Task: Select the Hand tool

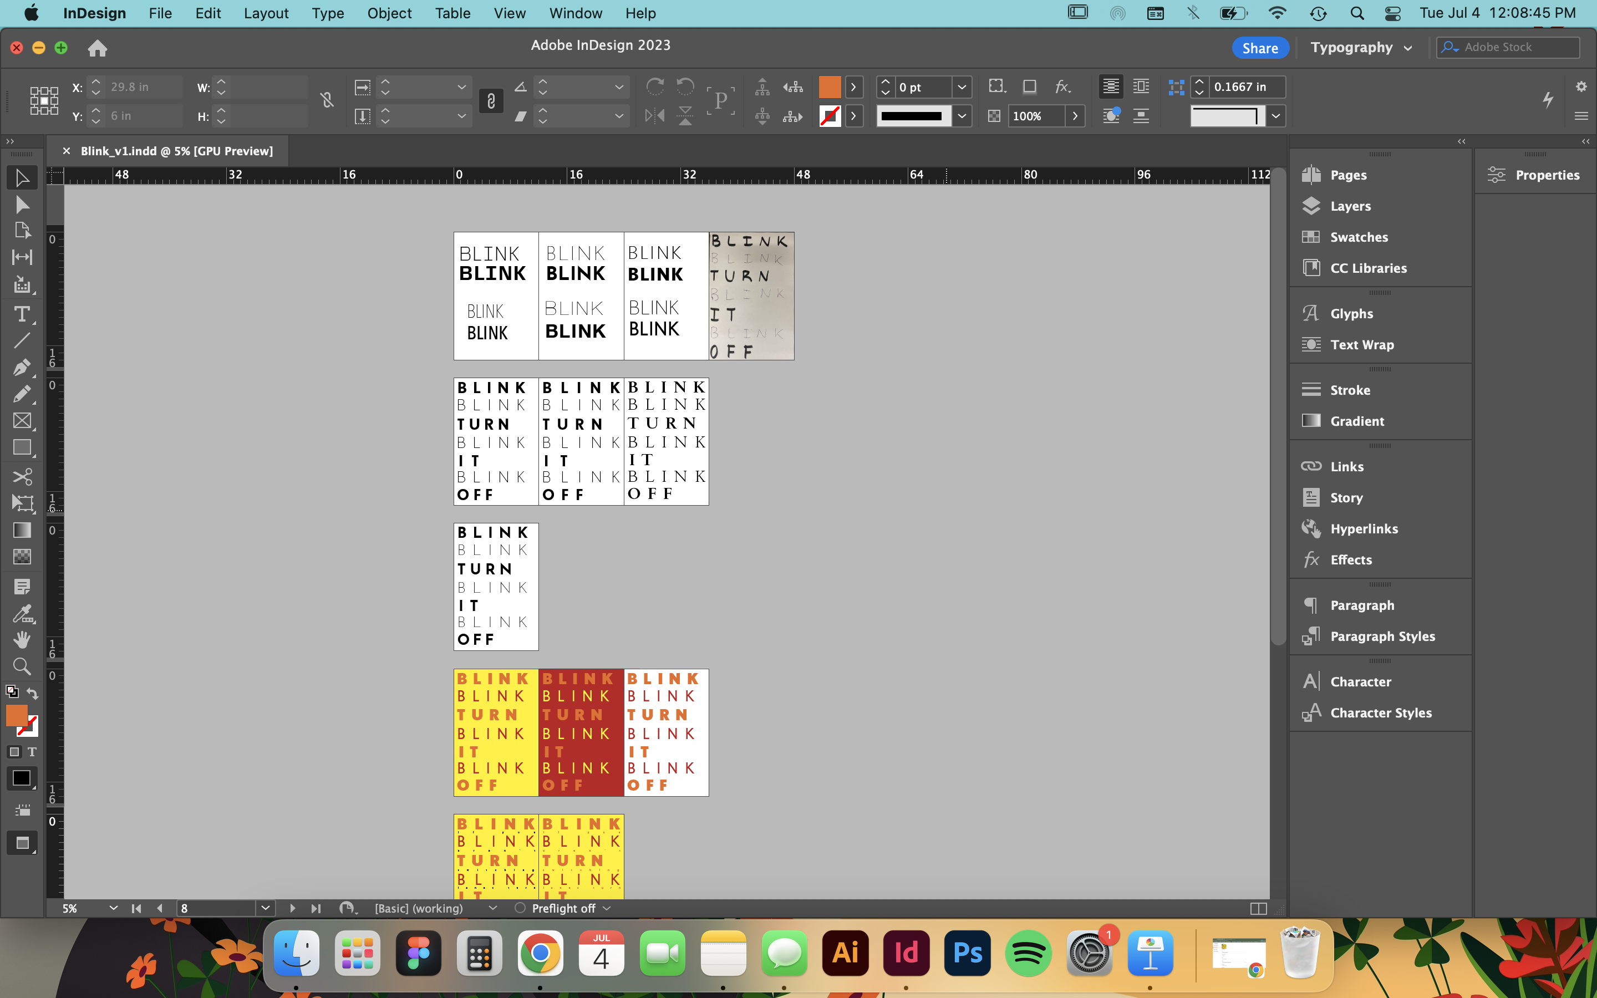Action: pyautogui.click(x=22, y=639)
